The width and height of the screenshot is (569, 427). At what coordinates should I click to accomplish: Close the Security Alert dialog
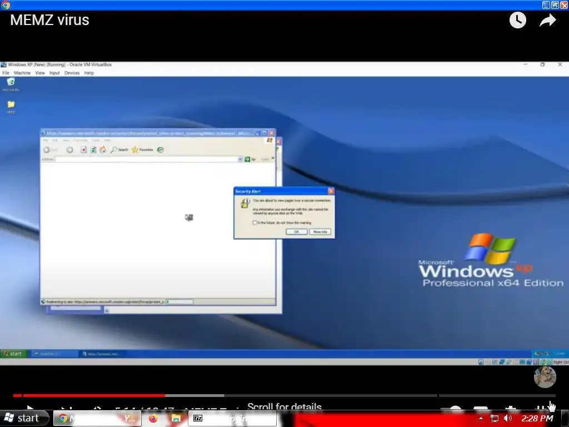(x=331, y=191)
